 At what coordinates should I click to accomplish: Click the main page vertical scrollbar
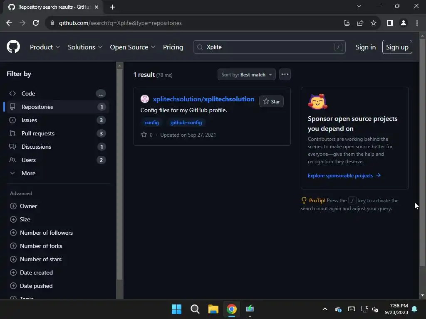pyautogui.click(x=422, y=152)
